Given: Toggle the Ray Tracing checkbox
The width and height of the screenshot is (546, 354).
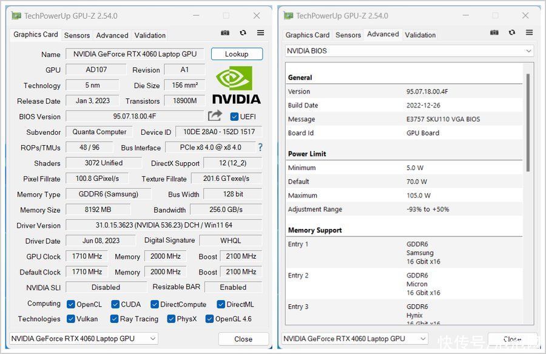Looking at the screenshot, I should (114, 319).
